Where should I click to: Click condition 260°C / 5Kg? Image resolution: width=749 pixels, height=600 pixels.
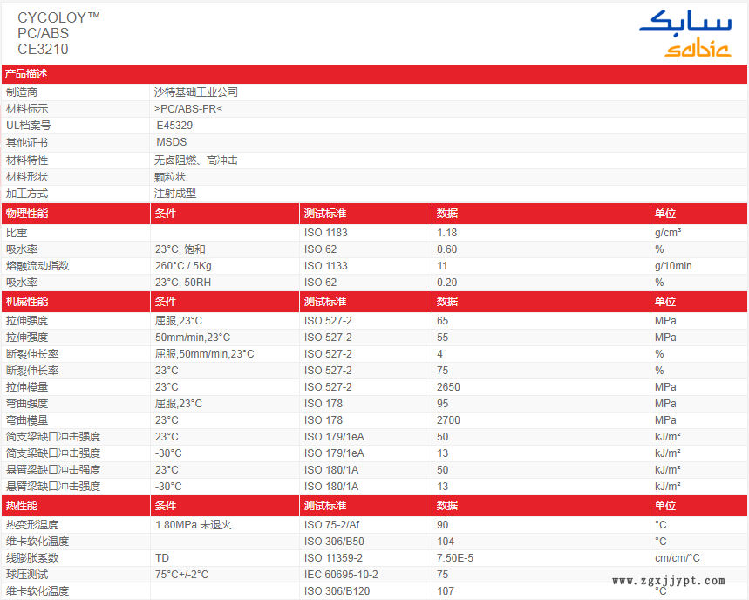[183, 266]
